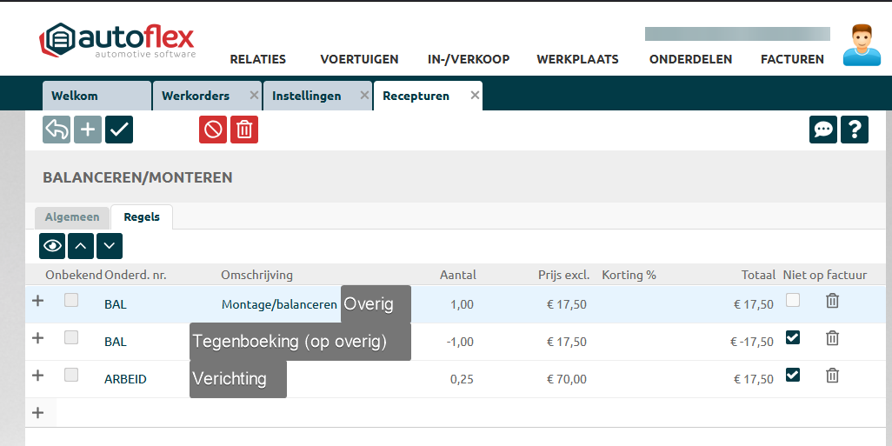The height and width of the screenshot is (446, 892).
Task: Click the plus icon to add new recipe
Action: click(x=88, y=130)
